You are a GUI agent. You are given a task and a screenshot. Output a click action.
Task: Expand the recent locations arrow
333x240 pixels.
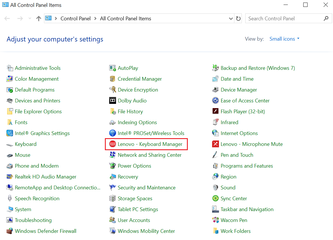coord(30,19)
